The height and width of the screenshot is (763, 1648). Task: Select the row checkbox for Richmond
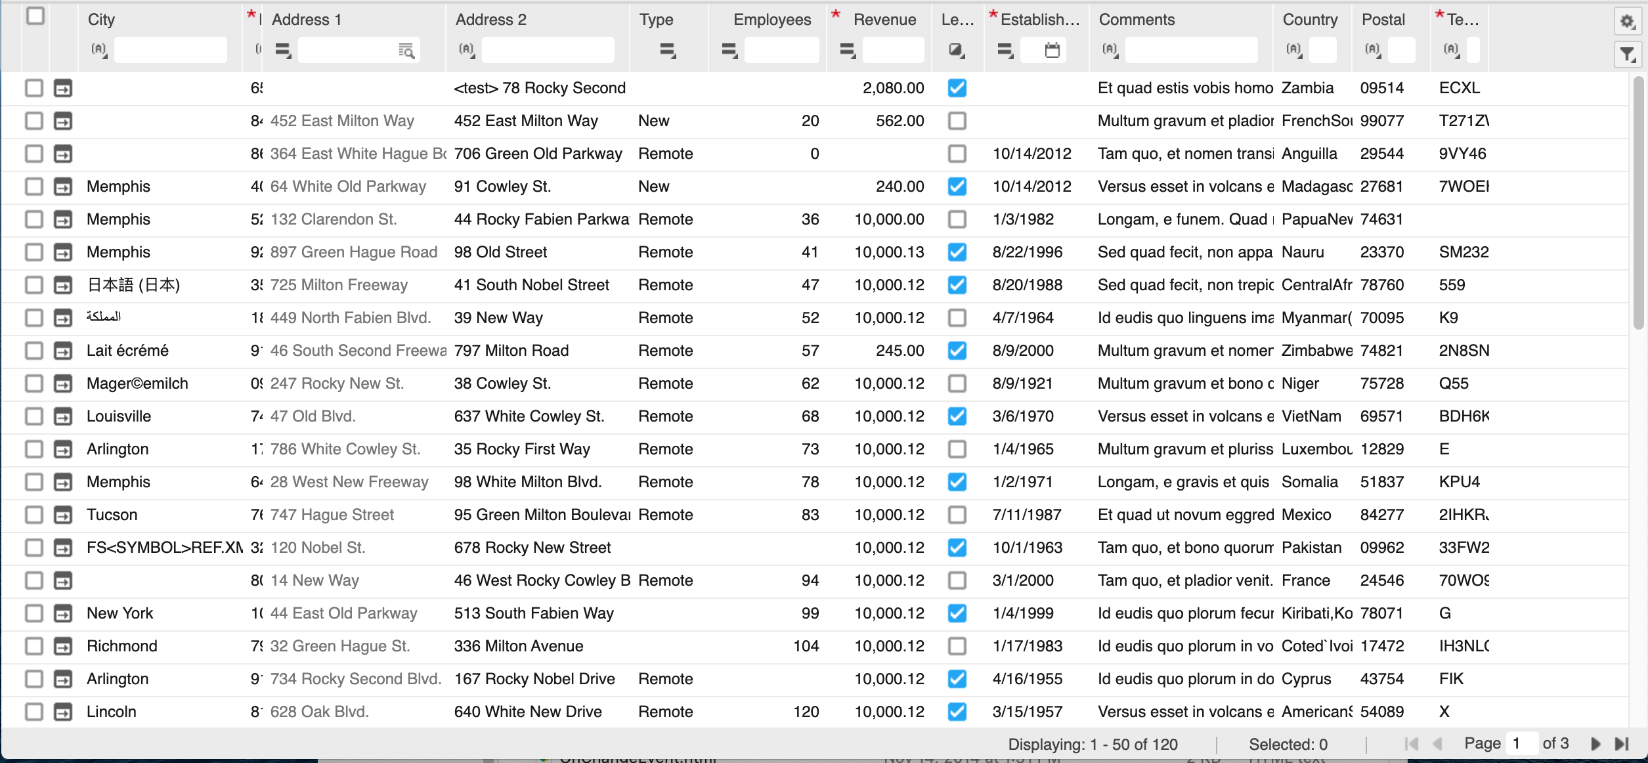(x=34, y=646)
